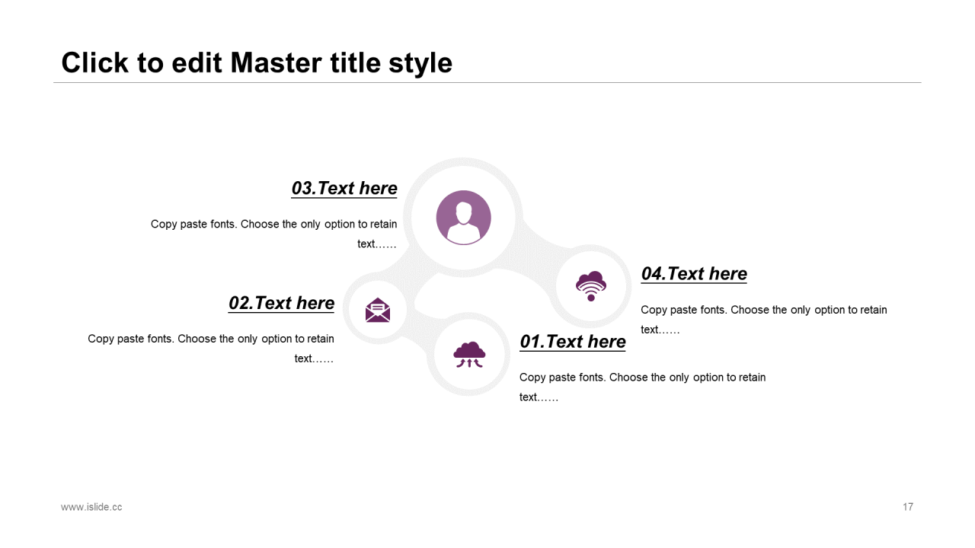Select description paragraph under 02.Text here
The width and height of the screenshot is (975, 548).
coord(211,349)
